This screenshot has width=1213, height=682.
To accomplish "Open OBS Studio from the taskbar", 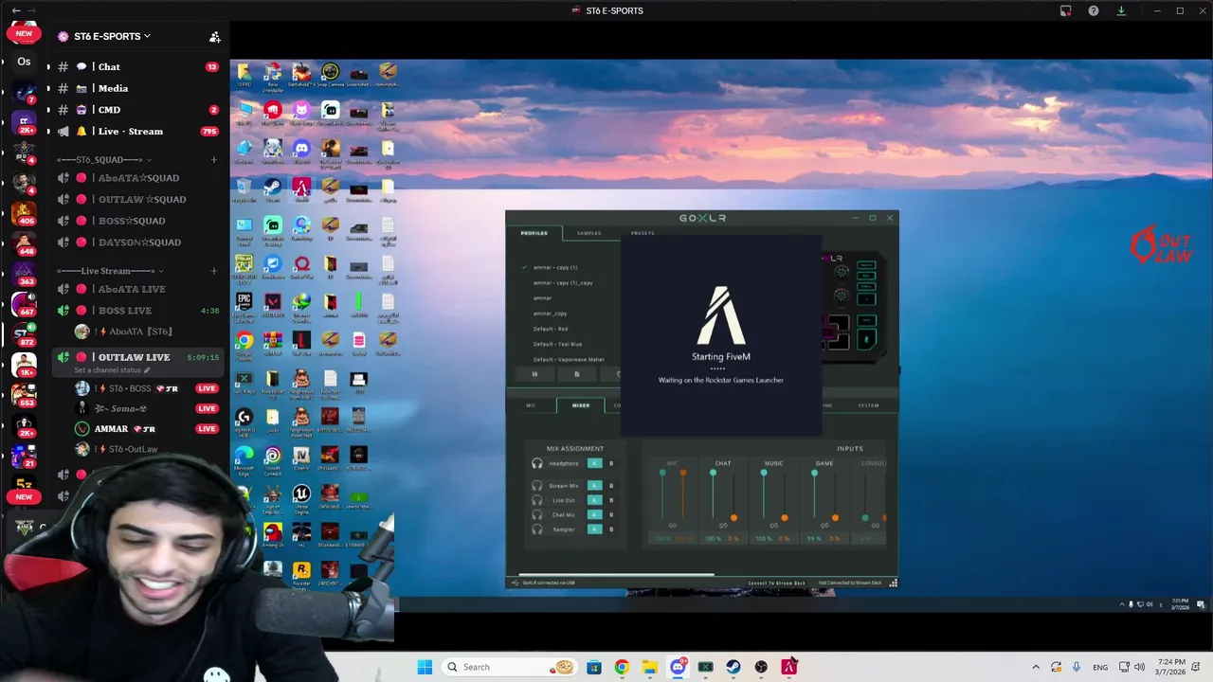I will [761, 667].
